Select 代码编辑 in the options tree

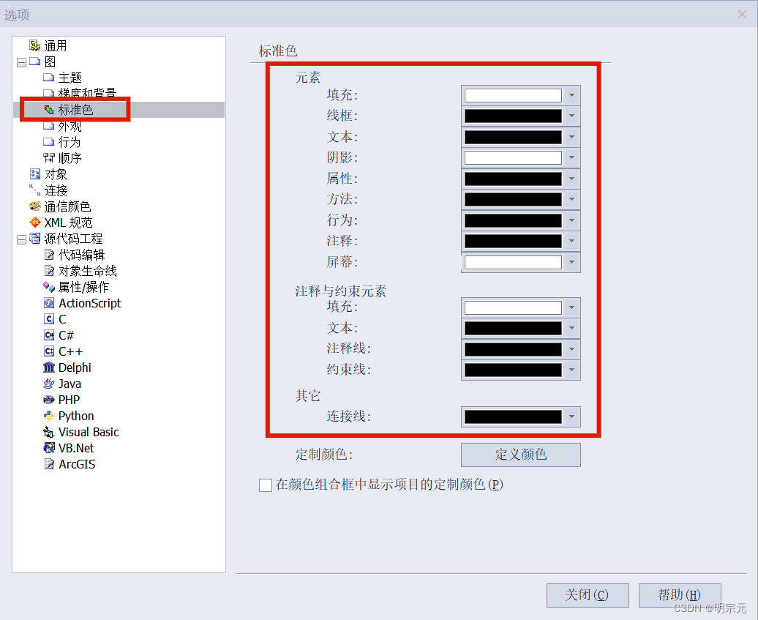pyautogui.click(x=81, y=255)
